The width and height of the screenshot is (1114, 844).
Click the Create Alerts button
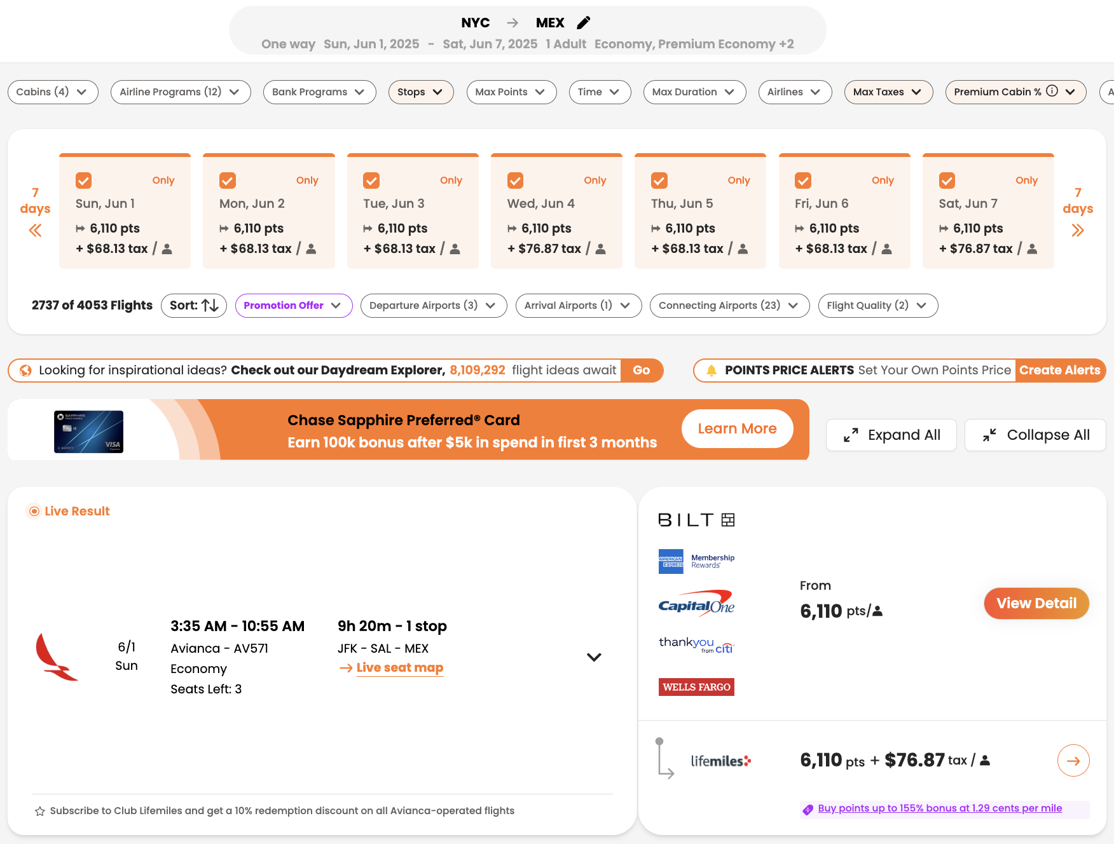click(1060, 371)
